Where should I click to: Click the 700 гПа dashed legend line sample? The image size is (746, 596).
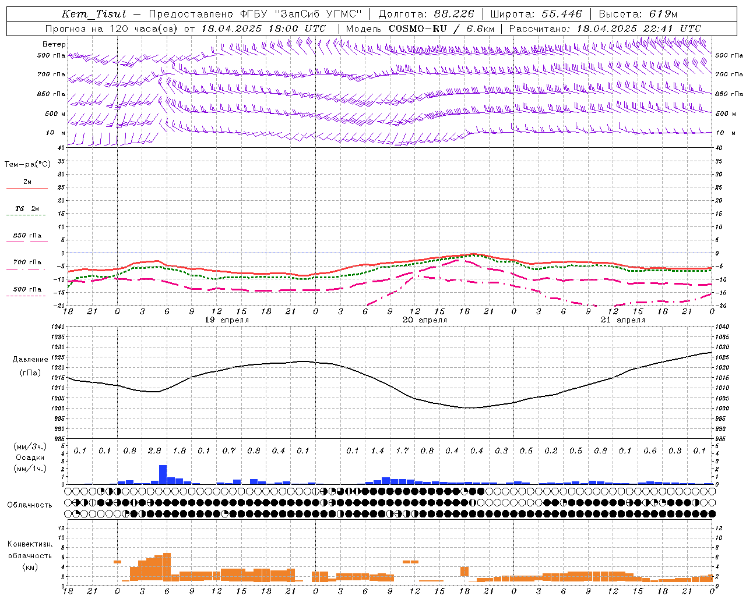26,269
